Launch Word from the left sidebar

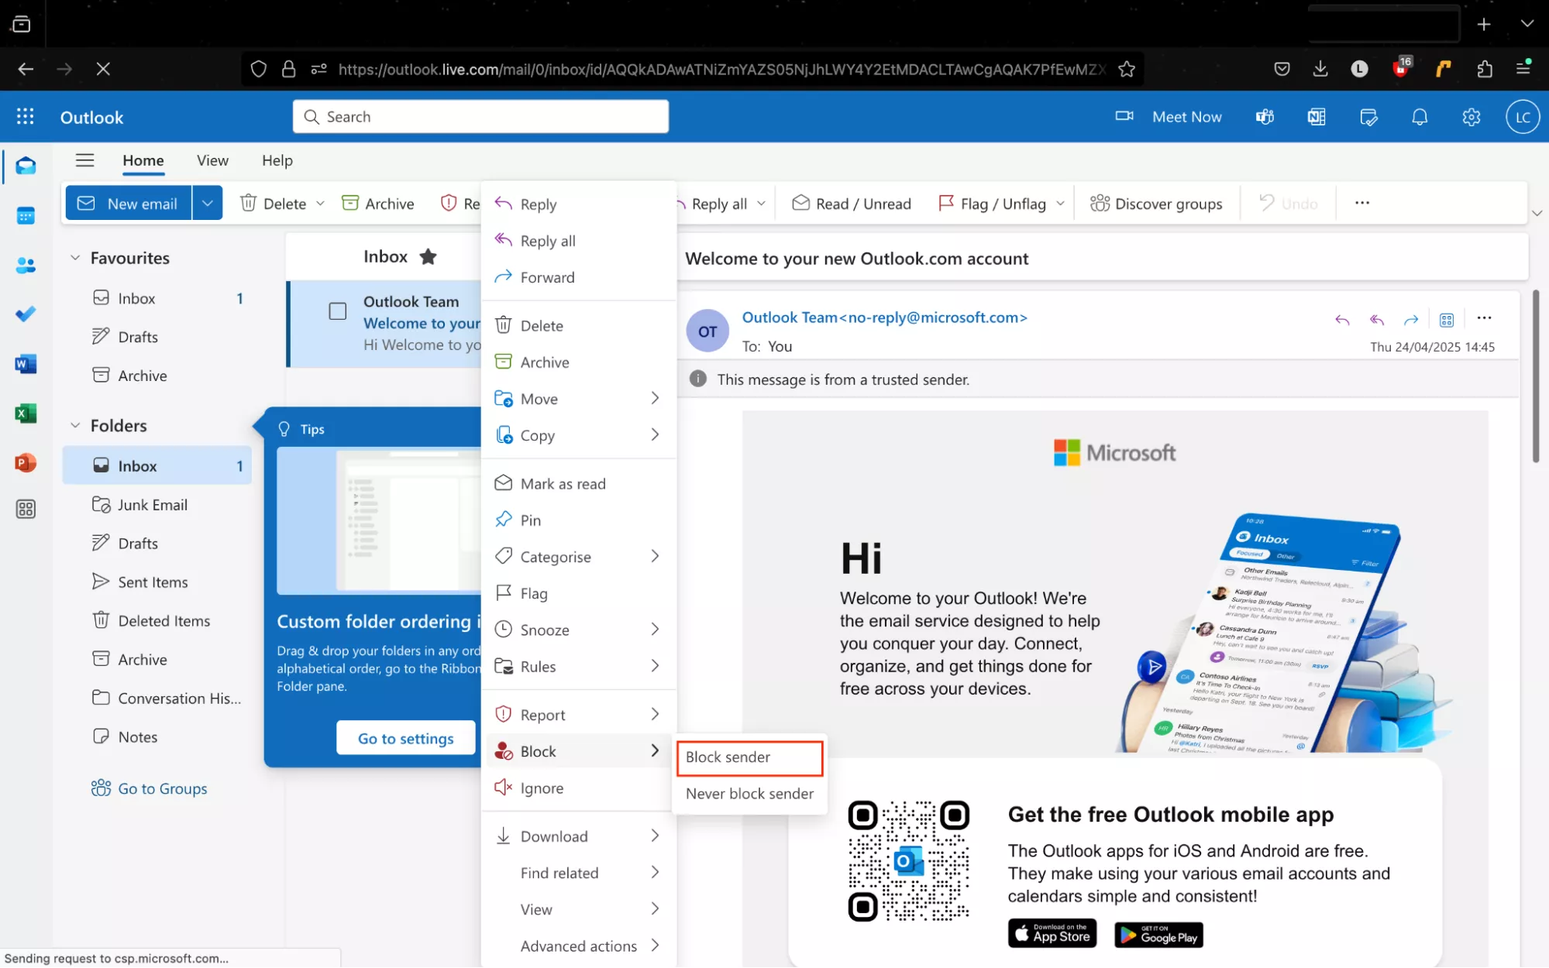tap(26, 364)
